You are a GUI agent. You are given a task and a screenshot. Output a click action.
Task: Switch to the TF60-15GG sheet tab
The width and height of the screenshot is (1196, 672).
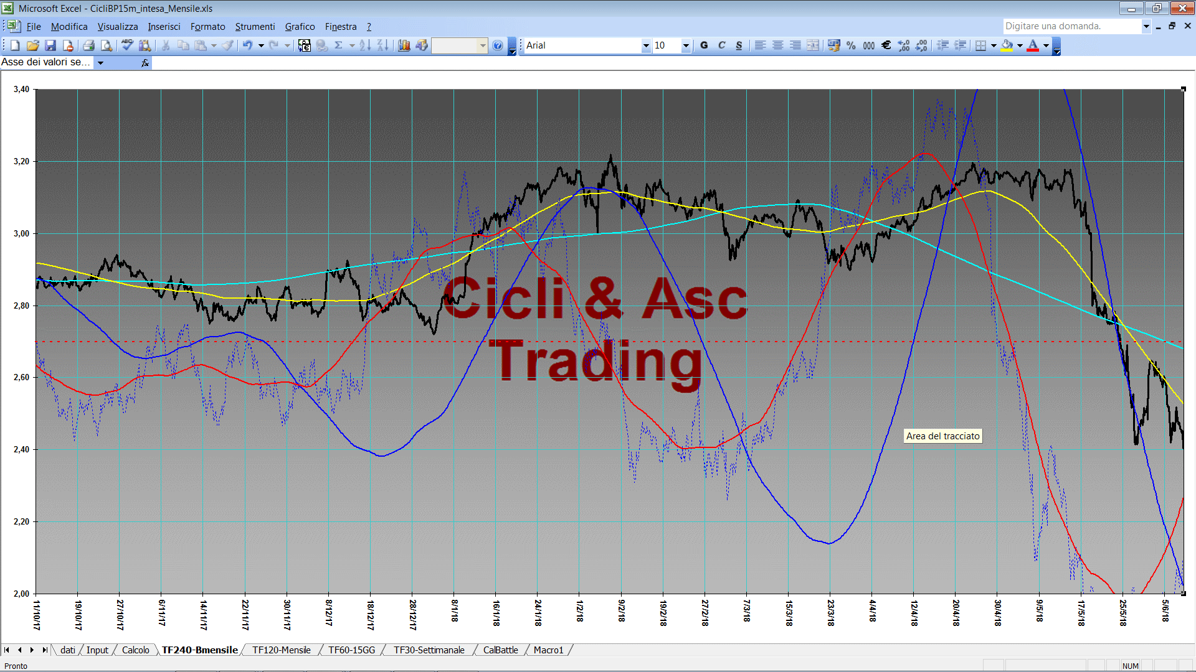tap(352, 650)
